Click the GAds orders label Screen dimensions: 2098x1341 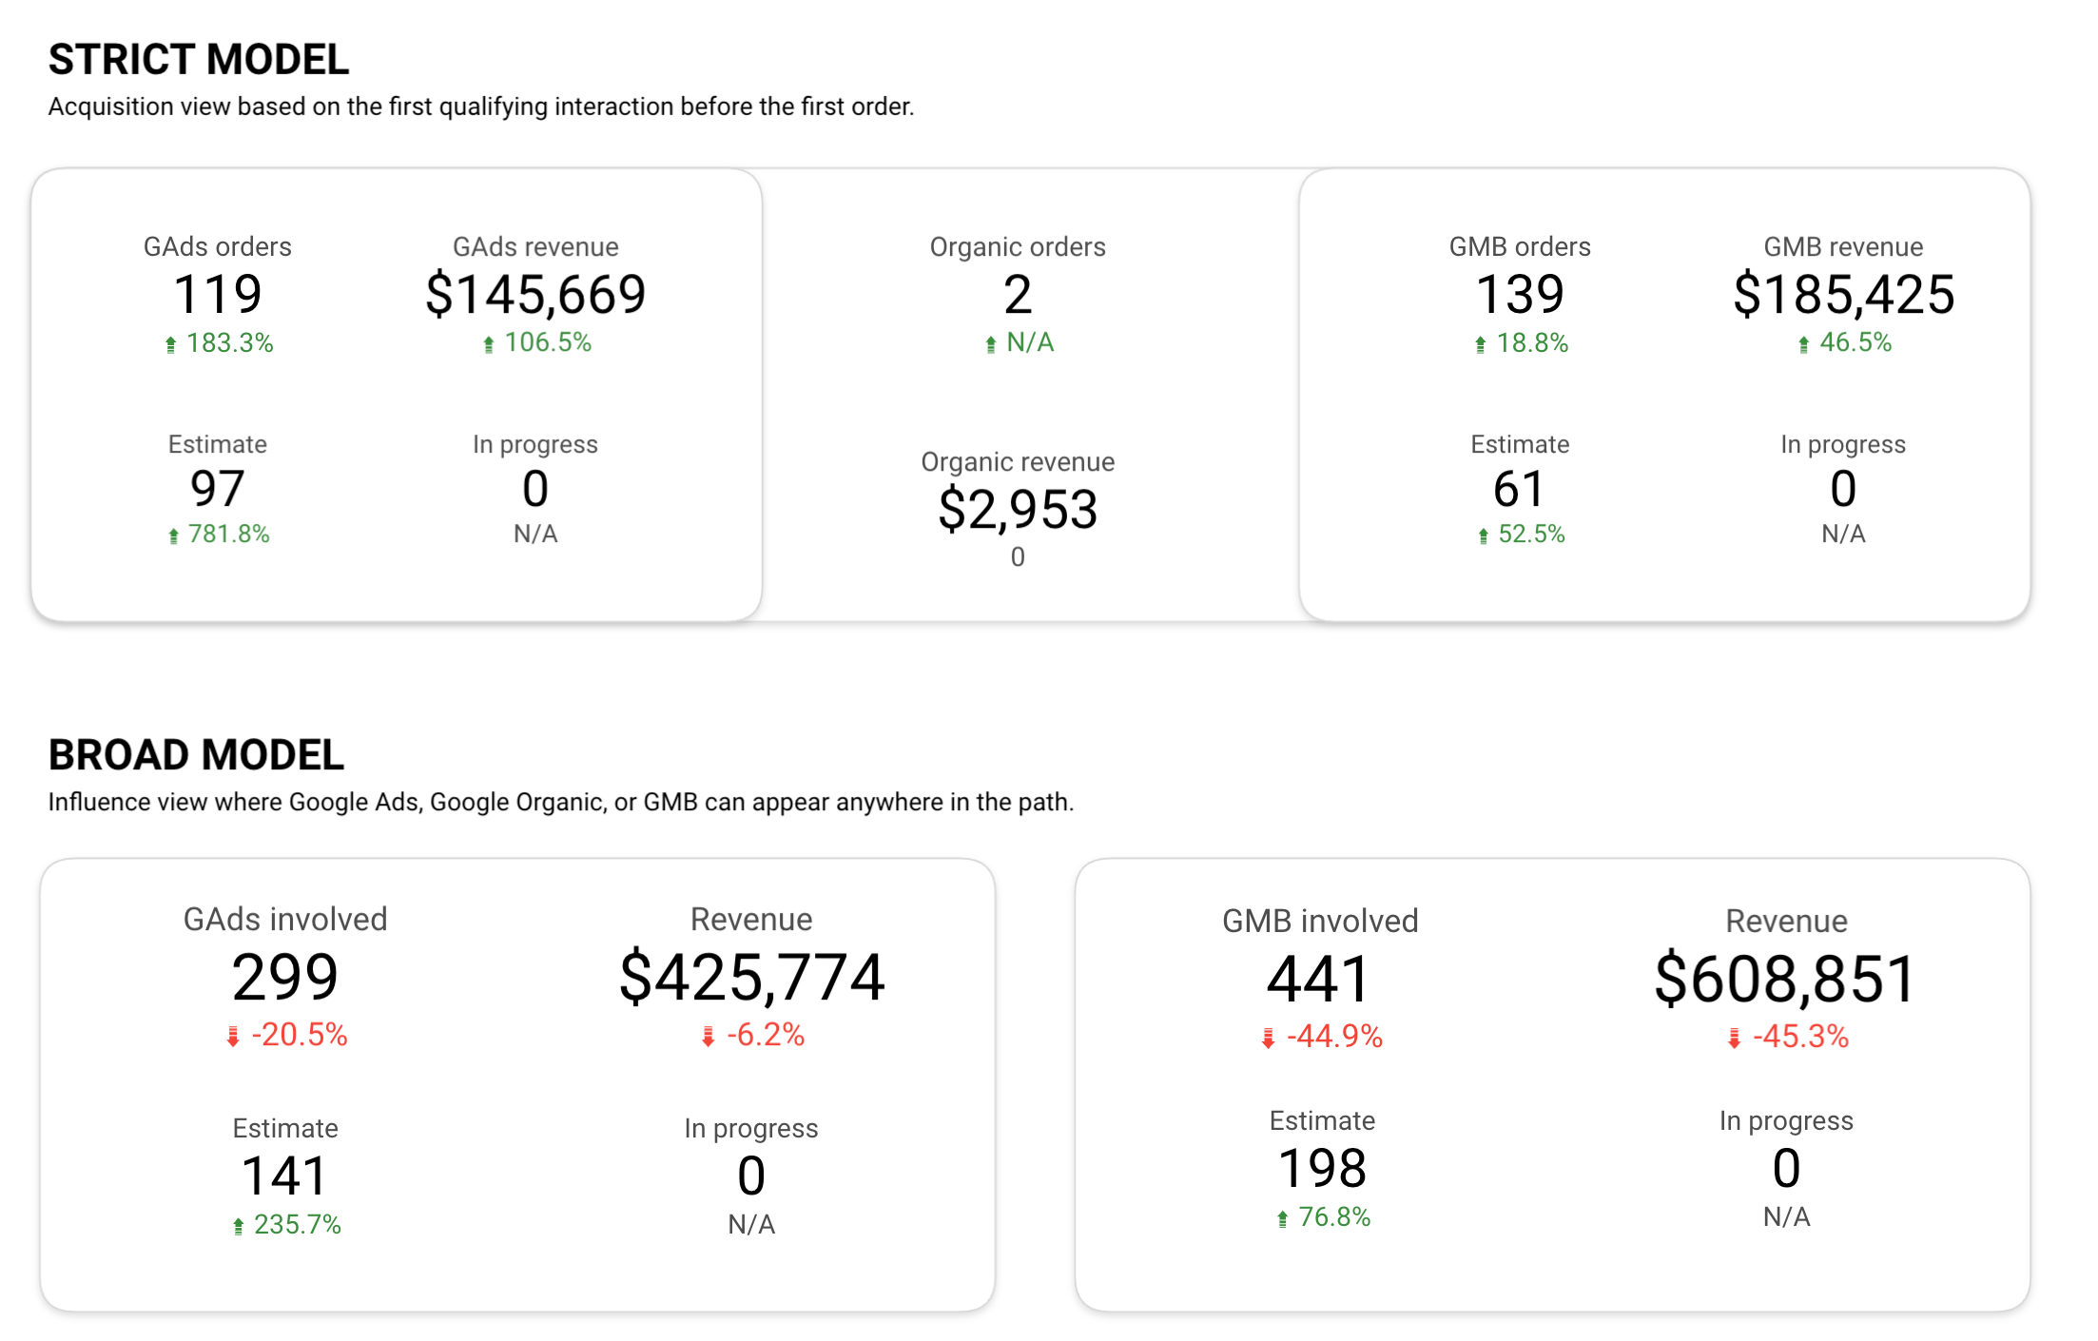point(218,247)
